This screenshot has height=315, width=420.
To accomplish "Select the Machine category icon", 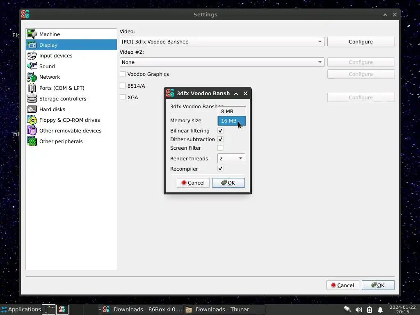I will tap(32, 34).
